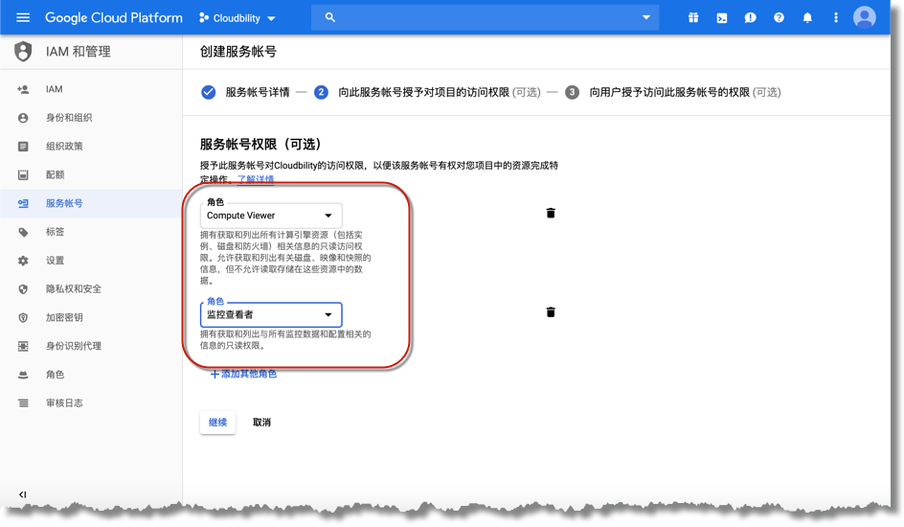Click the 服务帐号 key icon
Image resolution: width=904 pixels, height=527 pixels.
(x=23, y=203)
